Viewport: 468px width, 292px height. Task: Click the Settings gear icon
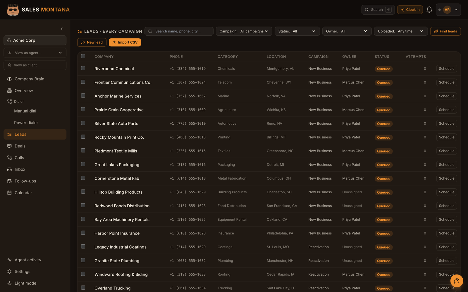(9, 272)
